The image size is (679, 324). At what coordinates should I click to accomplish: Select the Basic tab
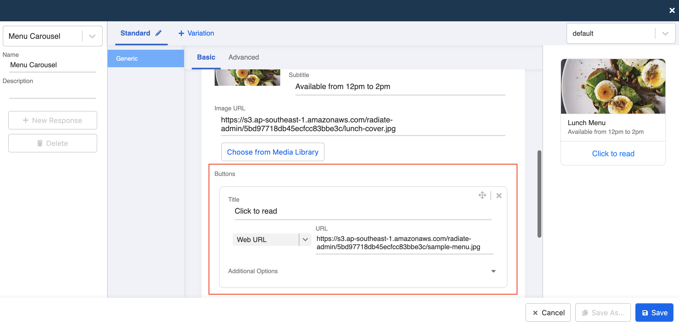[206, 57]
